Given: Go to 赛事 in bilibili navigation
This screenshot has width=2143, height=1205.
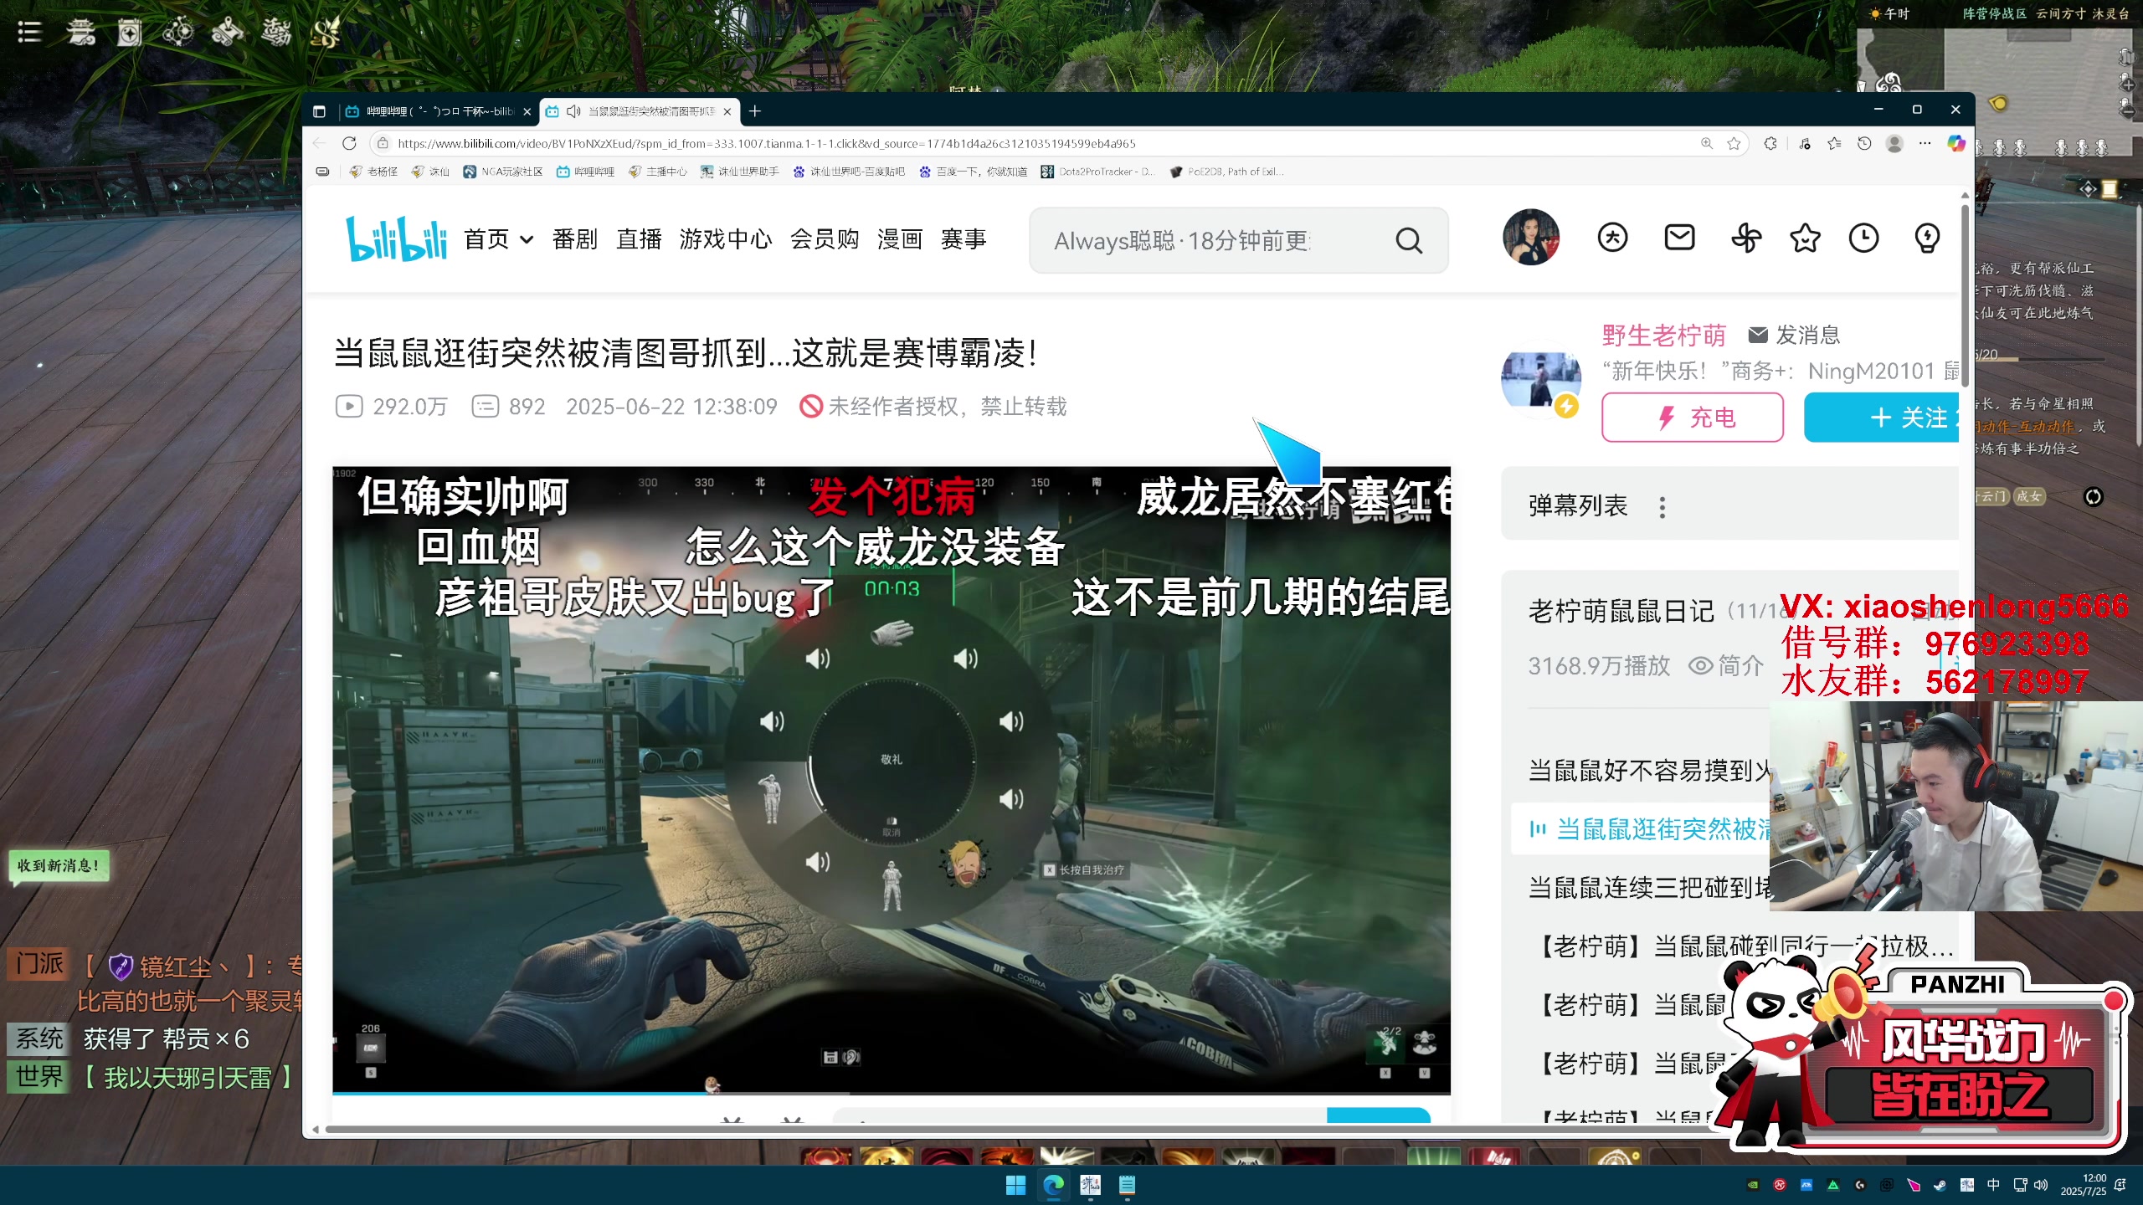Looking at the screenshot, I should coord(964,239).
